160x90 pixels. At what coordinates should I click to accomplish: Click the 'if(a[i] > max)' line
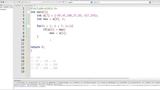(x=54, y=29)
